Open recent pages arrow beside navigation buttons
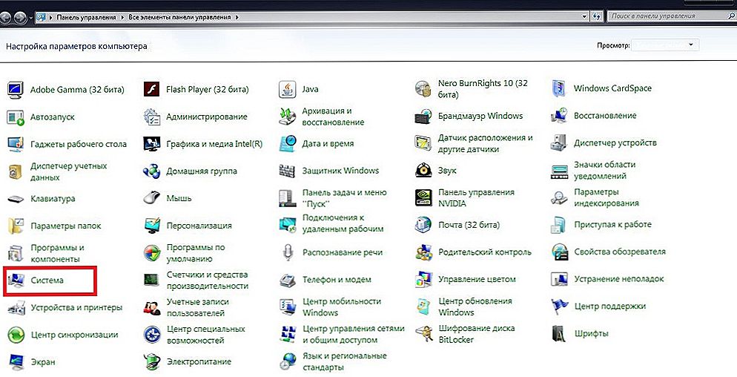The height and width of the screenshot is (377, 737). (x=30, y=18)
